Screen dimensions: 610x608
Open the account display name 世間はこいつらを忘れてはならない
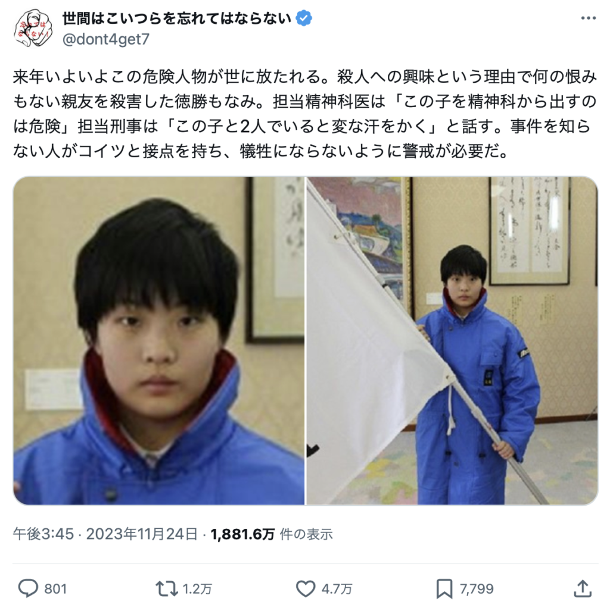177,18
